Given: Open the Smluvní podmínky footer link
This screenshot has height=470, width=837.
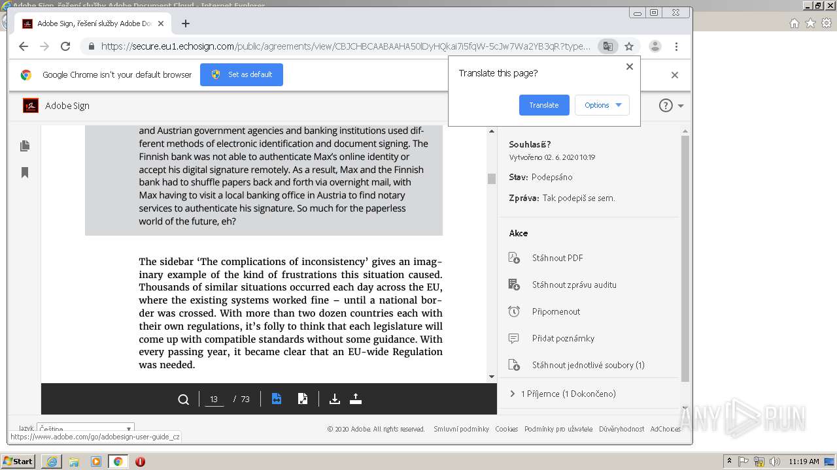Looking at the screenshot, I should coord(461,429).
